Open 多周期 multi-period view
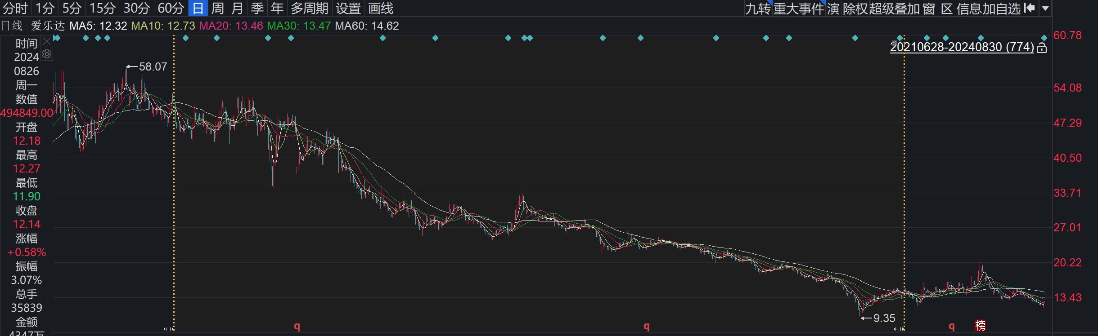 (310, 8)
